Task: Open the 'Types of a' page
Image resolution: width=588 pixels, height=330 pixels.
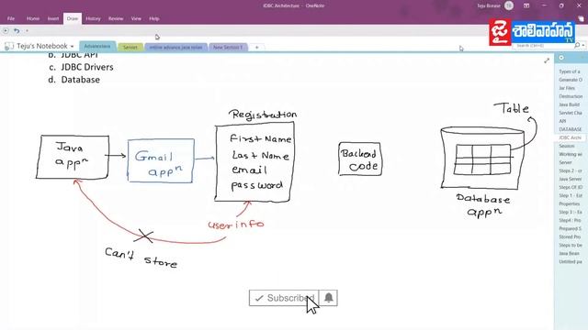Action: [x=570, y=71]
